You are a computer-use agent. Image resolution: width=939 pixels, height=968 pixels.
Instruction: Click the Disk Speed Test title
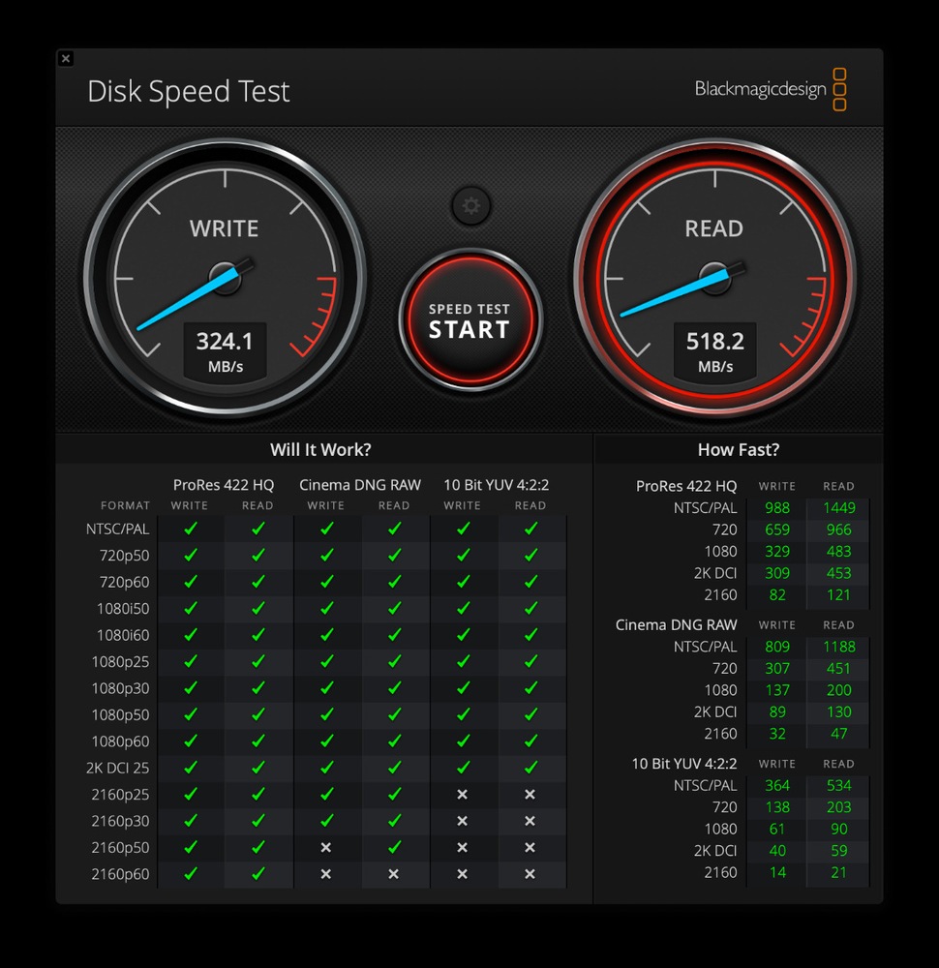point(189,91)
